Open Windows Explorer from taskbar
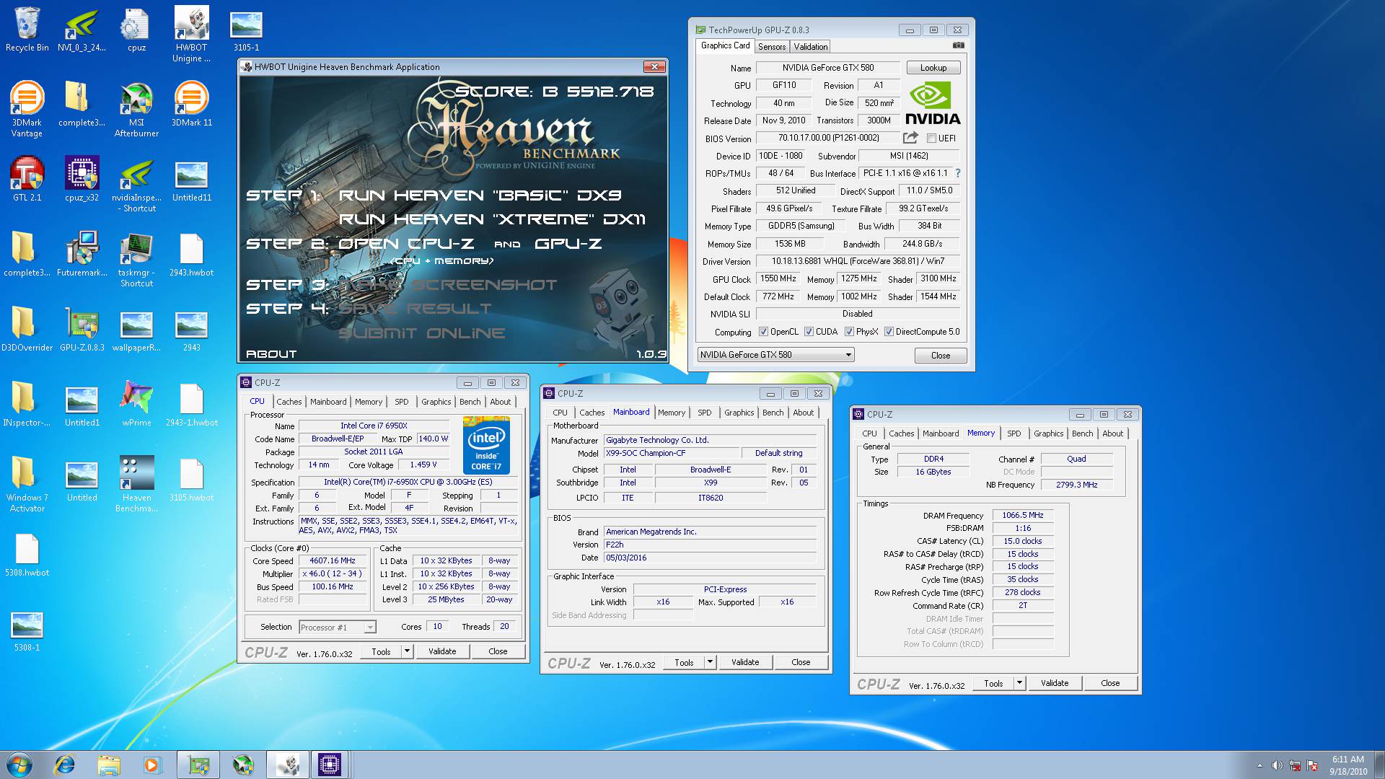Viewport: 1385px width, 779px height. (x=109, y=765)
